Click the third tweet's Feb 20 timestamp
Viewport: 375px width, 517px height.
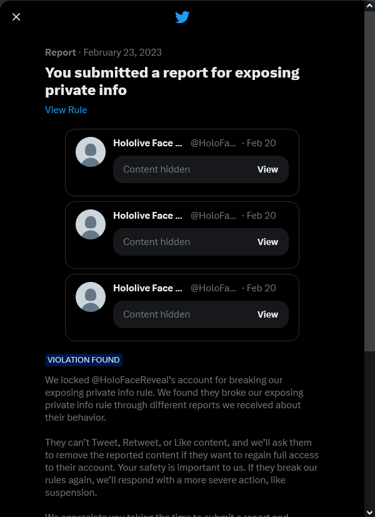261,288
